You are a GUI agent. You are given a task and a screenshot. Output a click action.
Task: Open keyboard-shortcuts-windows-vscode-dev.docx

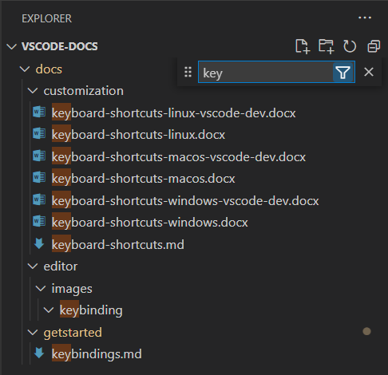(x=185, y=201)
